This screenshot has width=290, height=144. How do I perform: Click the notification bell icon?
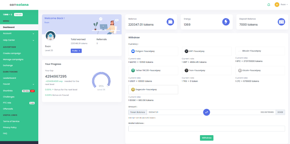click(269, 5)
